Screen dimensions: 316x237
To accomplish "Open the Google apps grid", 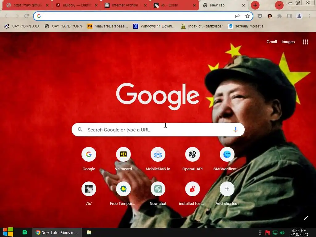I will tap(305, 42).
